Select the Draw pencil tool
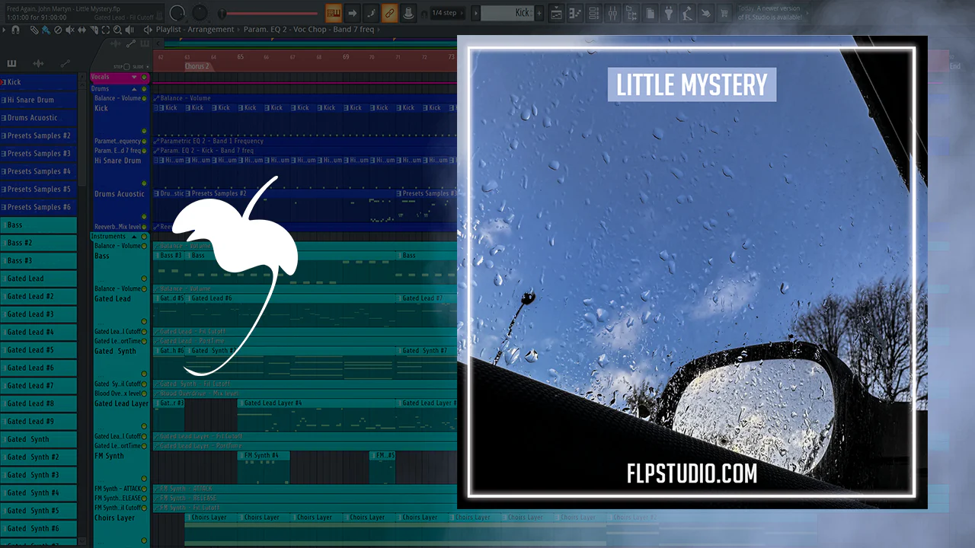The image size is (975, 548). click(x=34, y=30)
